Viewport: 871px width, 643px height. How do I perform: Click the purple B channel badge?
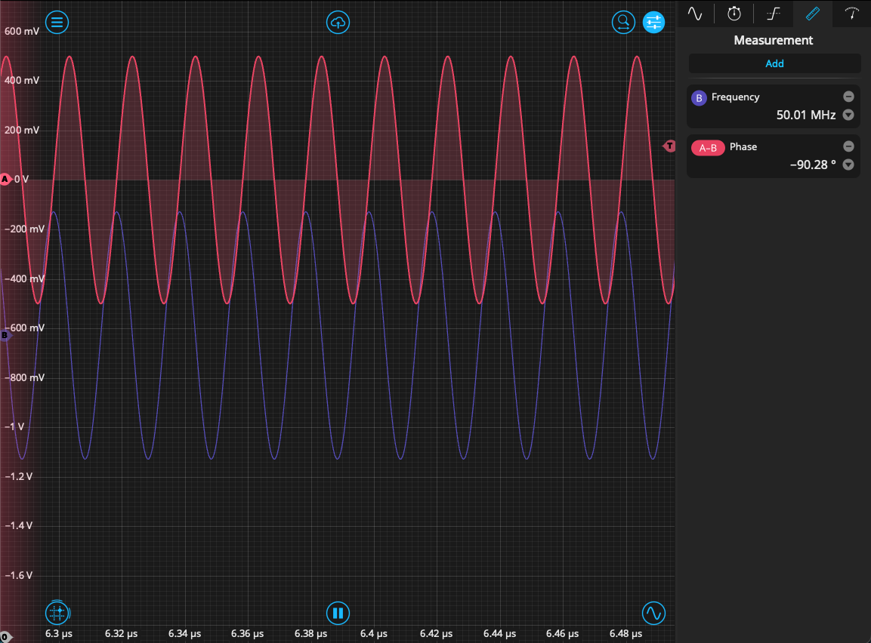[699, 97]
